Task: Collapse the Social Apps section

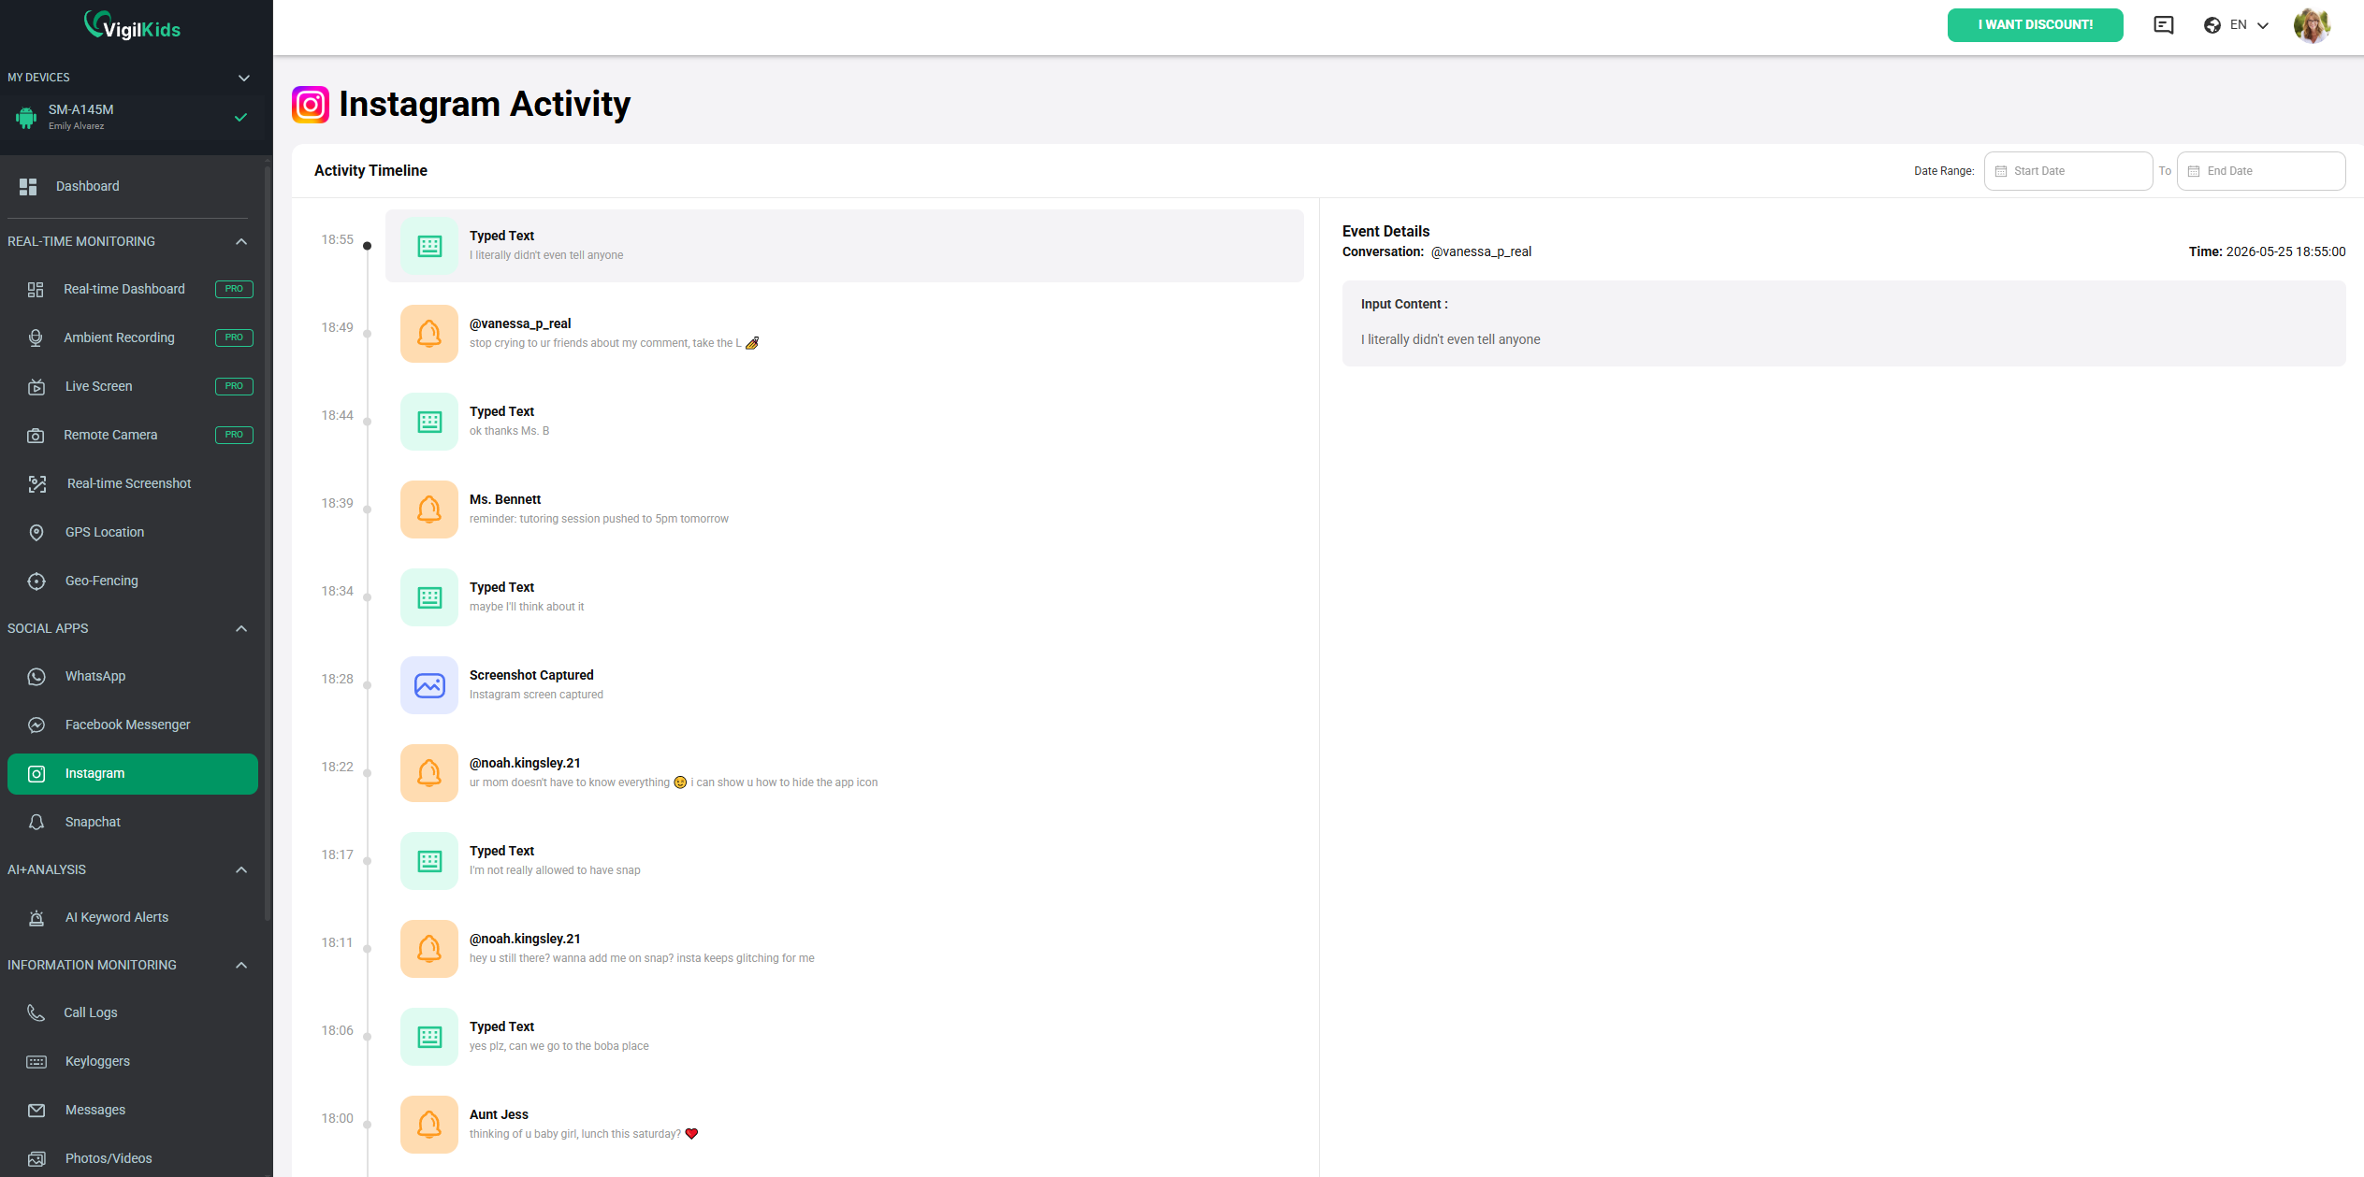Action: [x=241, y=629]
